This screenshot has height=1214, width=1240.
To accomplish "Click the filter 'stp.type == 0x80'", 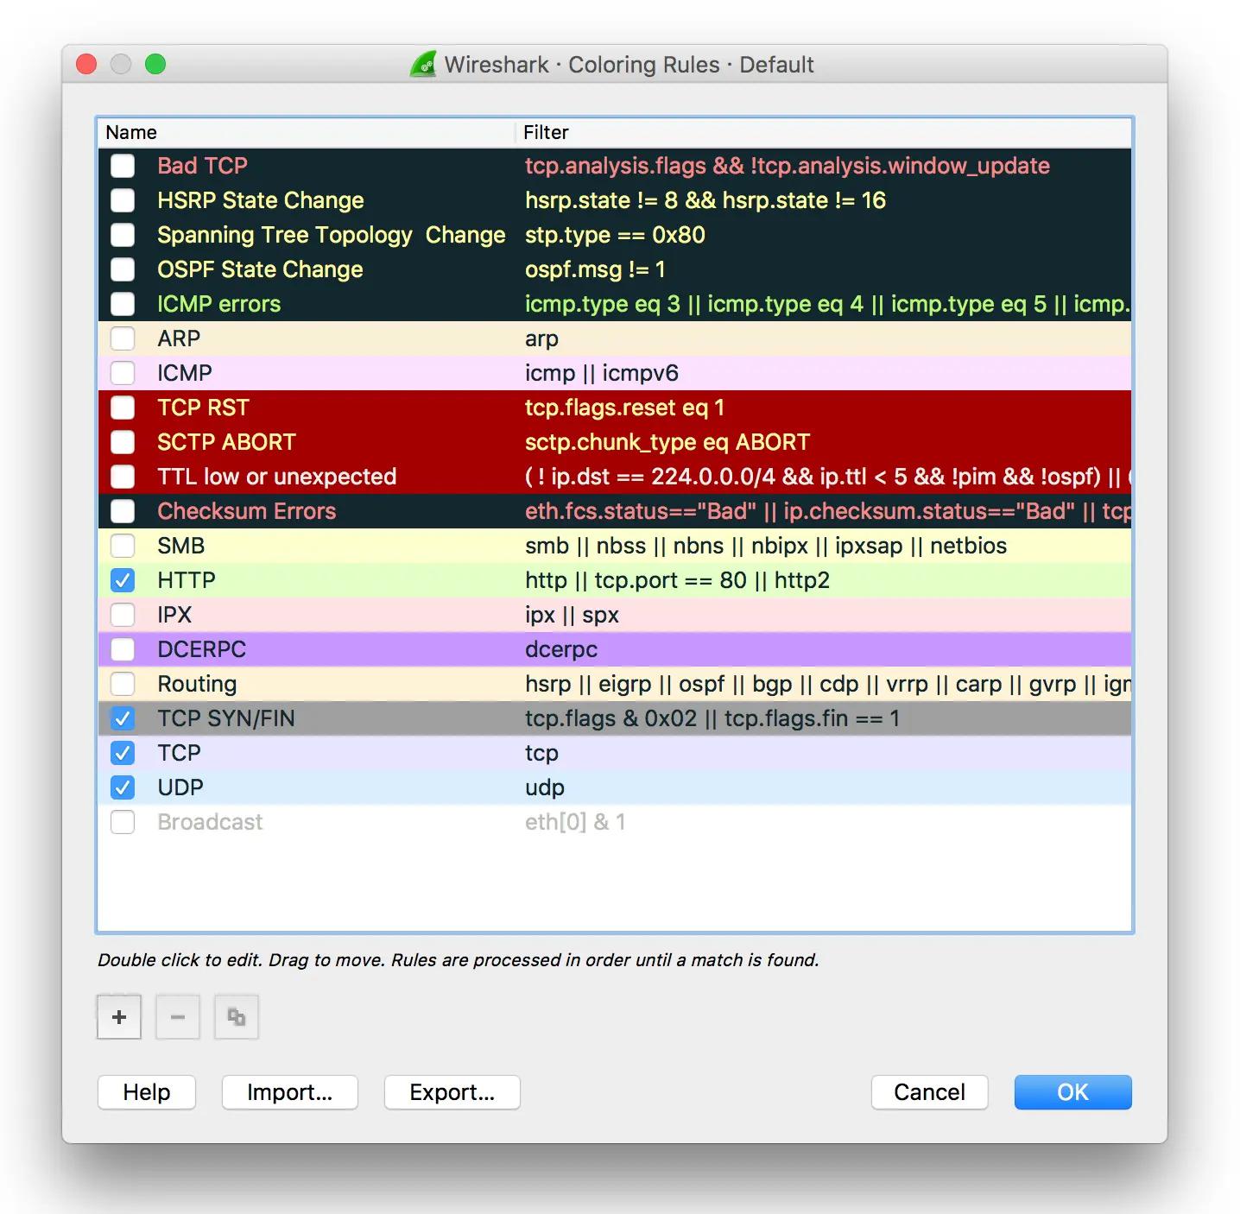I will 615,235.
